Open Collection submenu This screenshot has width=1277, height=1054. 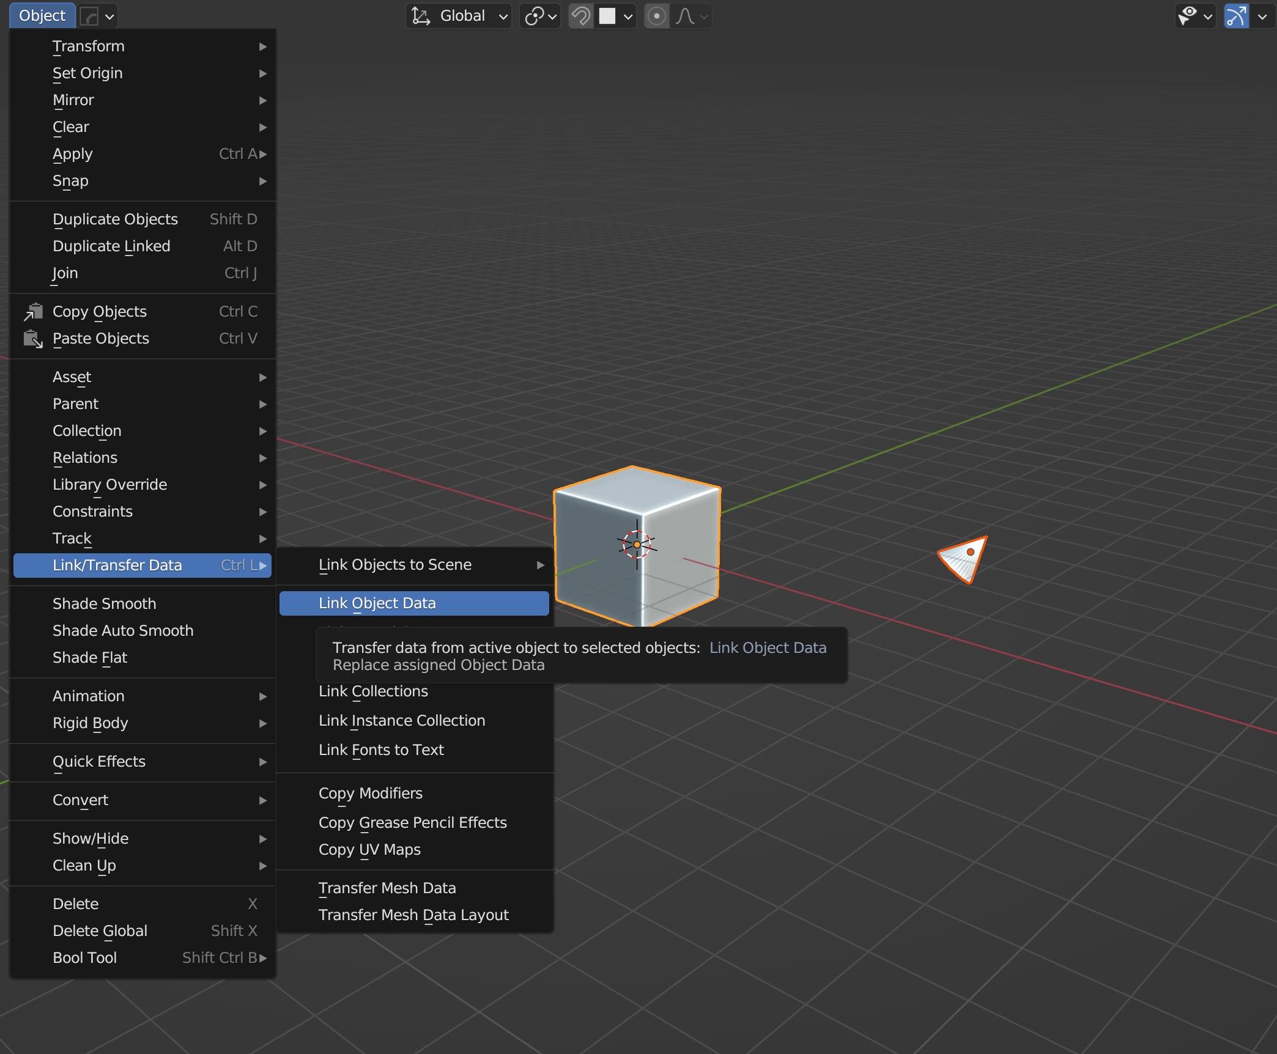coord(143,431)
